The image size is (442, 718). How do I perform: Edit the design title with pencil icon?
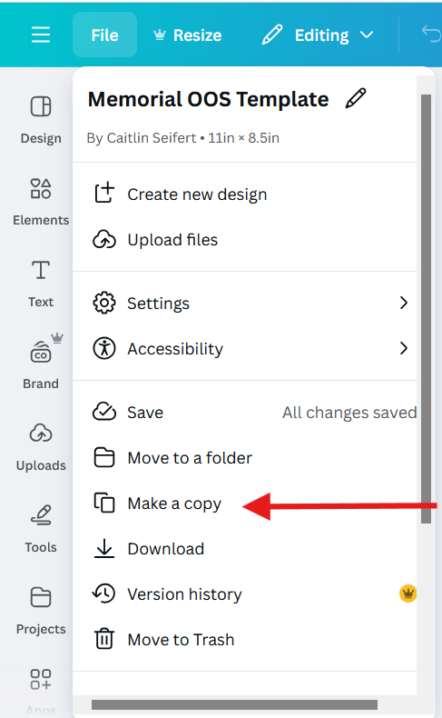[356, 98]
